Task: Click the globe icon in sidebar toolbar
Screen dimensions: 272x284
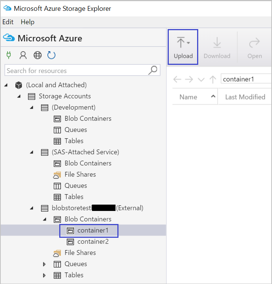Action: tap(37, 56)
